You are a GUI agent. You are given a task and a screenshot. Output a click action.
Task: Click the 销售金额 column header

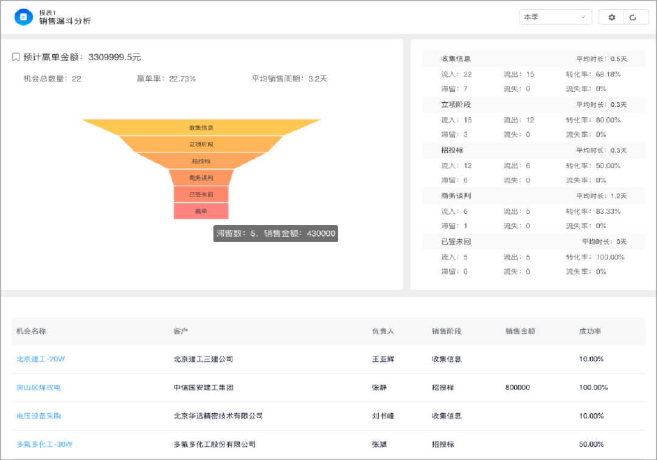(520, 332)
